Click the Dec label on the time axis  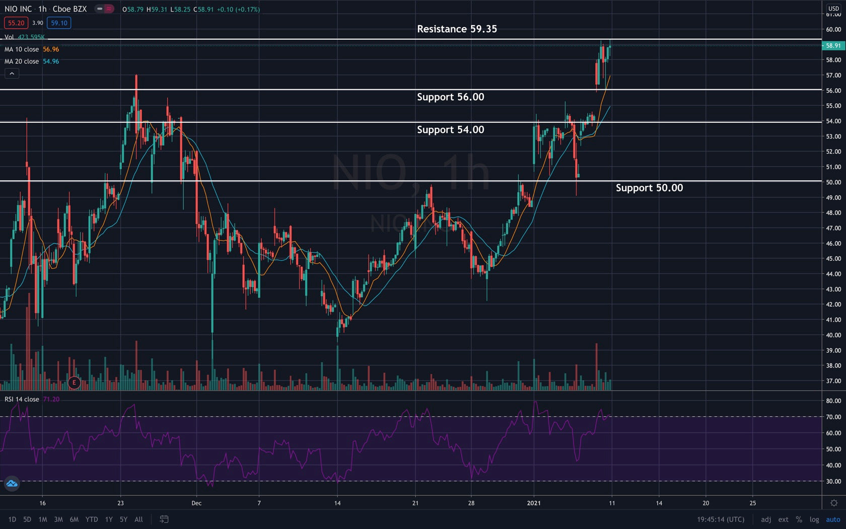(196, 503)
